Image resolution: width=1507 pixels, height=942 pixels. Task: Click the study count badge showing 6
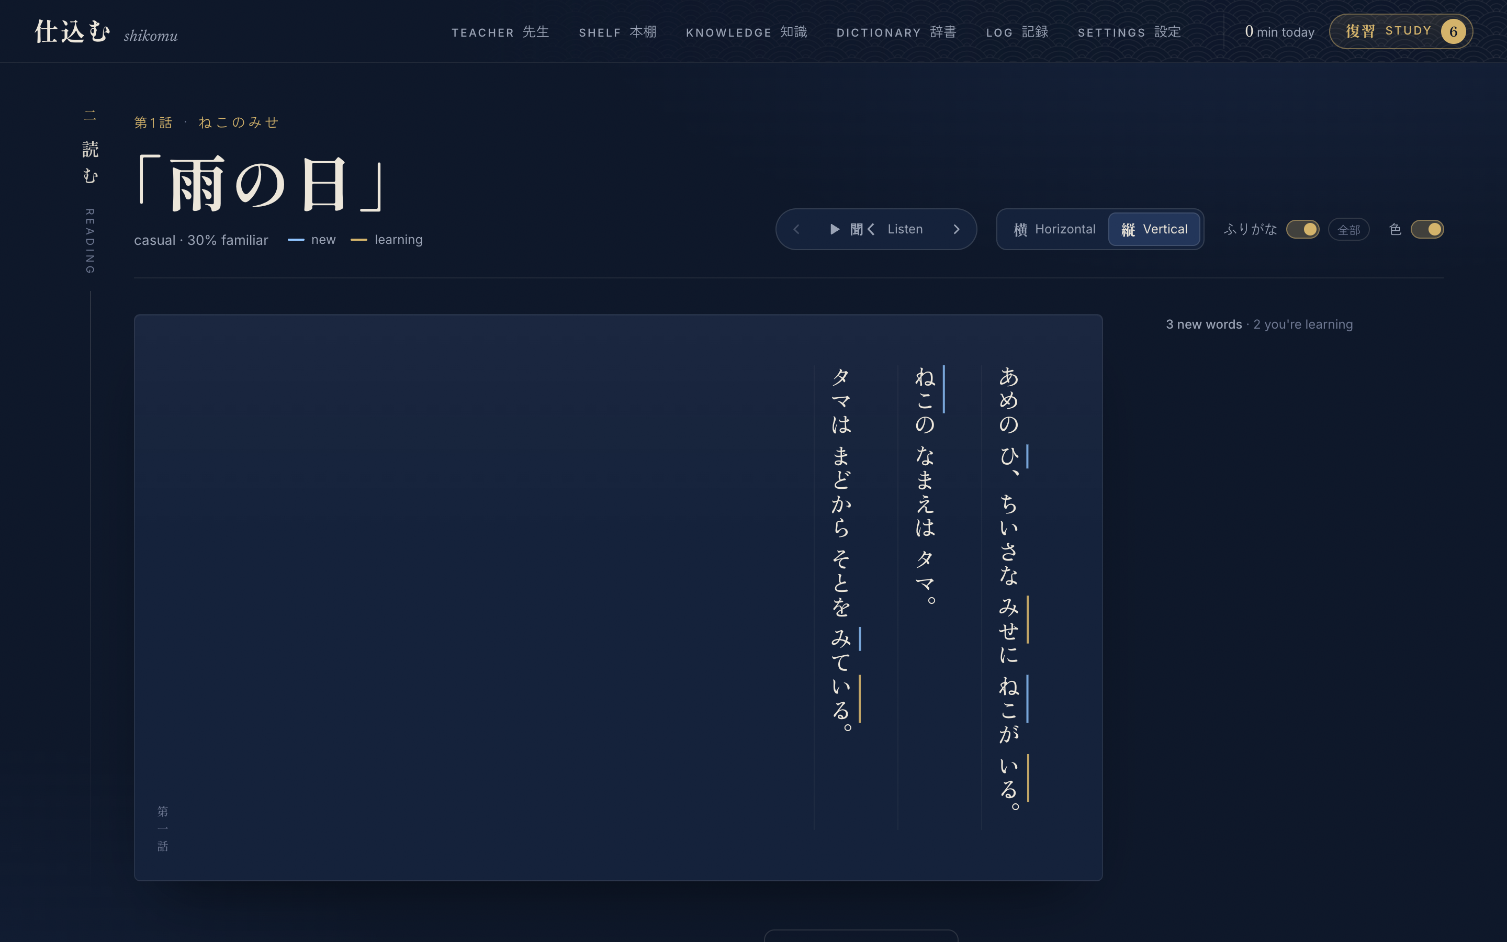1453,31
